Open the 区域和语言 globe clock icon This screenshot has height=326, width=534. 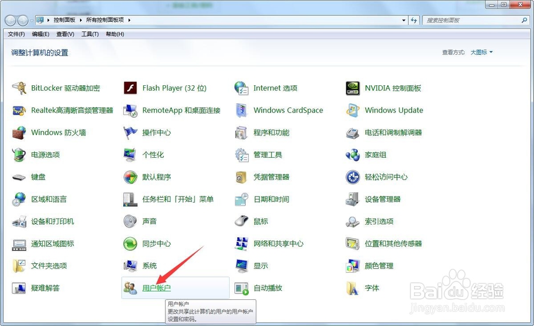click(x=19, y=199)
